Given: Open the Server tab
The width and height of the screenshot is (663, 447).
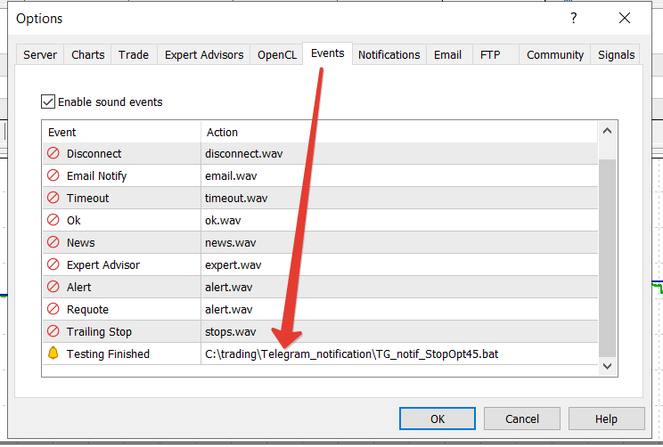Looking at the screenshot, I should pos(40,55).
